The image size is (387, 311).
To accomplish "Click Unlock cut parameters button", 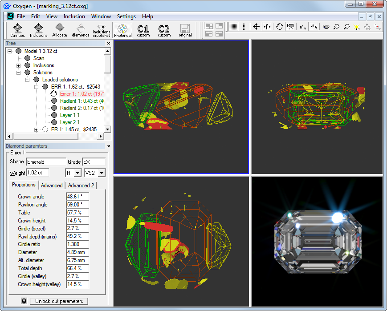I will [x=59, y=301].
